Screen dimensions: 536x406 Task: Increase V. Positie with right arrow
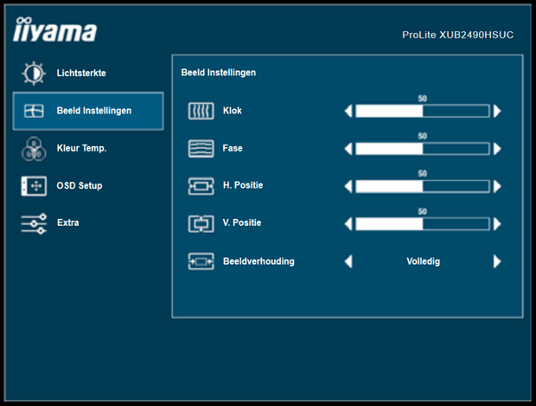pyautogui.click(x=497, y=224)
